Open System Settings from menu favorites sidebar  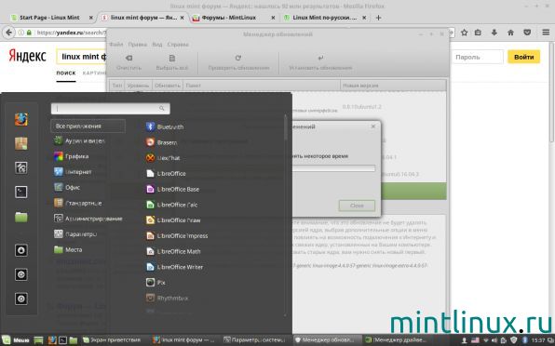click(x=20, y=167)
